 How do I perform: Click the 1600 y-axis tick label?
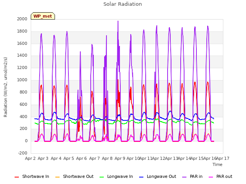click(x=22, y=43)
